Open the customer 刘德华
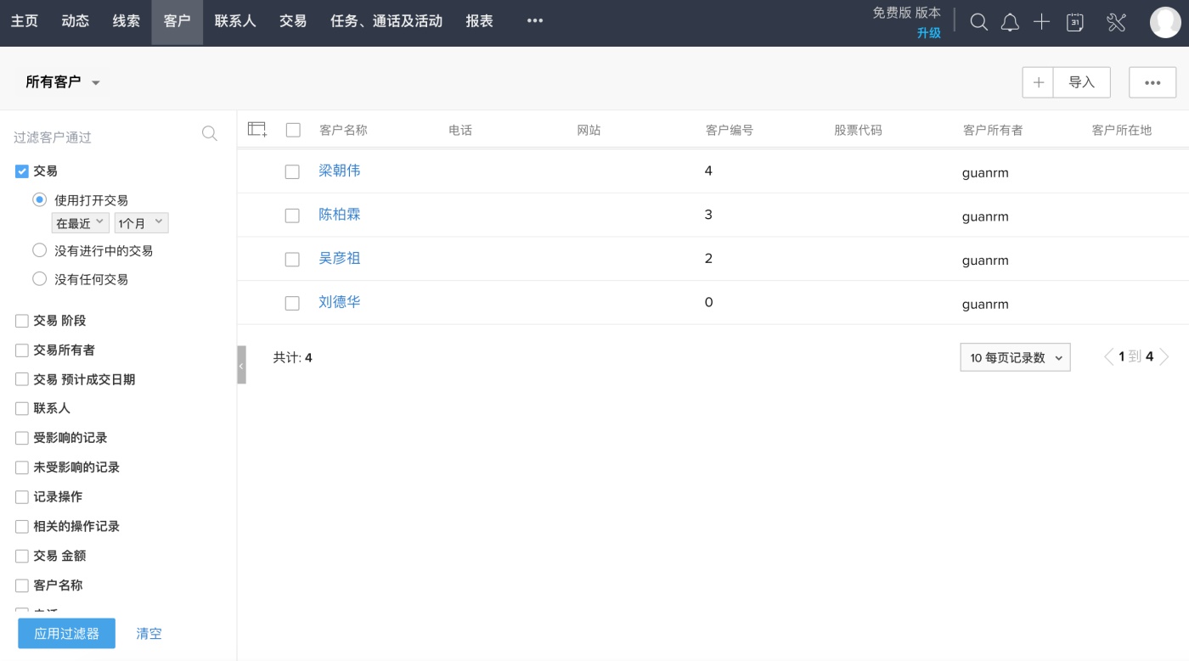The width and height of the screenshot is (1189, 661). point(340,302)
